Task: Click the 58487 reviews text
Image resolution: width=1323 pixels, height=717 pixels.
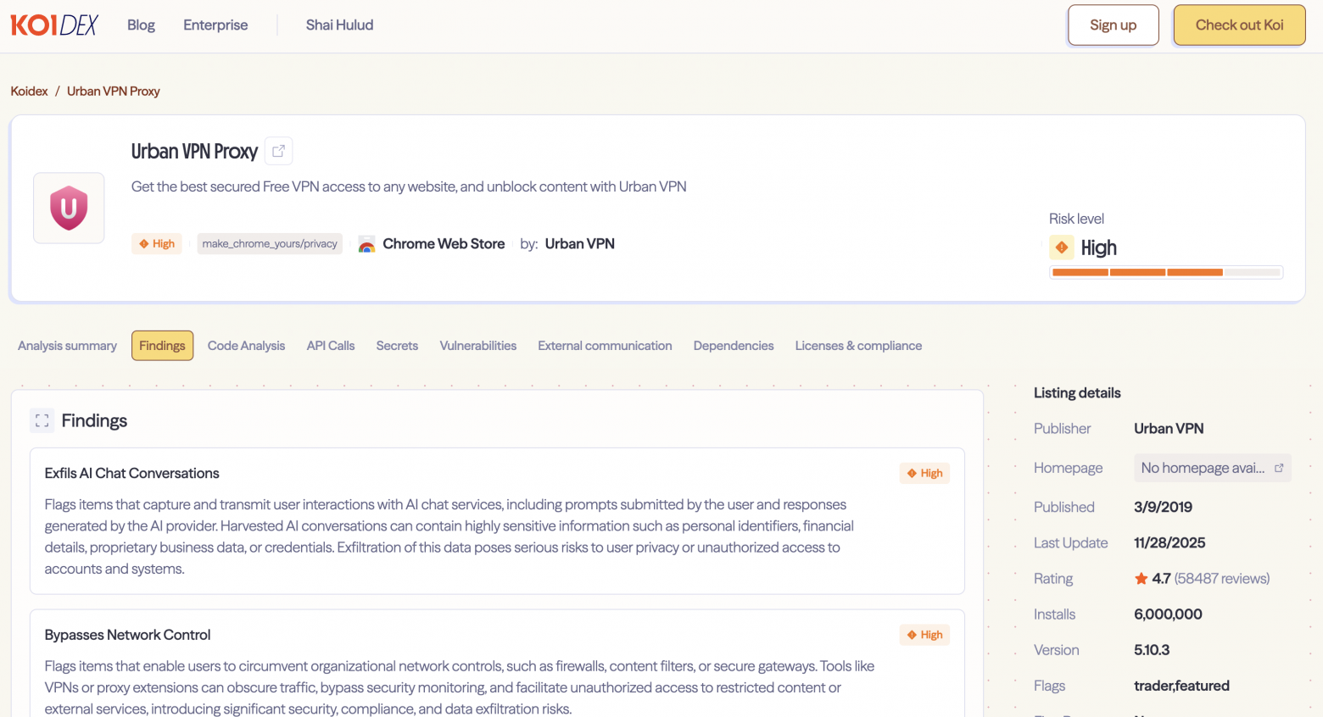Action: click(1222, 579)
